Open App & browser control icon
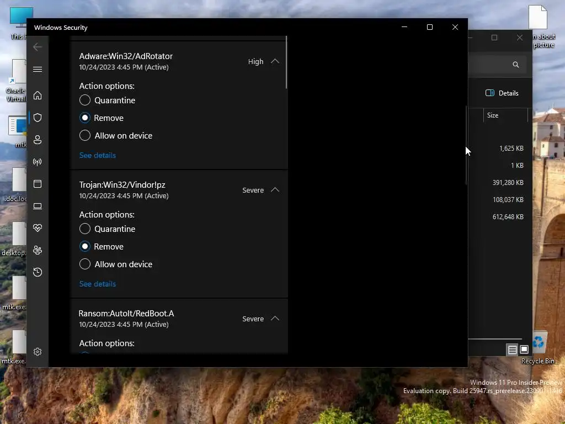The image size is (565, 424). [x=38, y=184]
